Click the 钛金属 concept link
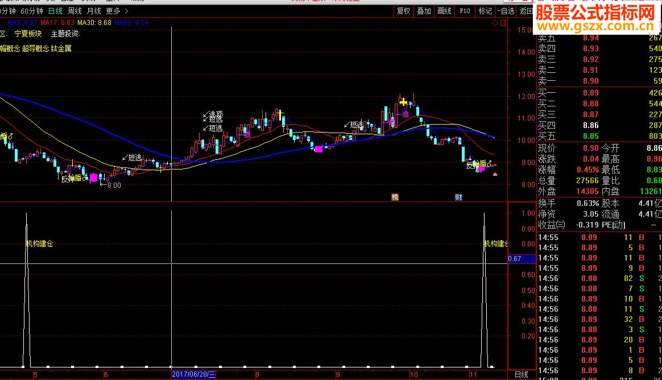This screenshot has height=380, width=662. pos(61,48)
